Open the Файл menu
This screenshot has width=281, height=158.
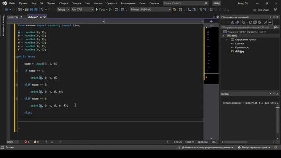pyautogui.click(x=12, y=3)
